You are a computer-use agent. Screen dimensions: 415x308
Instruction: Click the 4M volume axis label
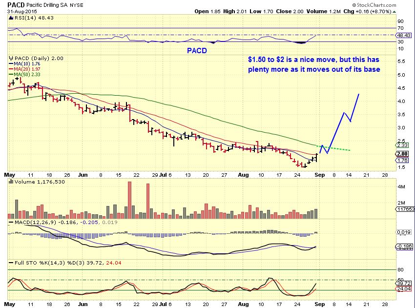pyautogui.click(x=401, y=187)
